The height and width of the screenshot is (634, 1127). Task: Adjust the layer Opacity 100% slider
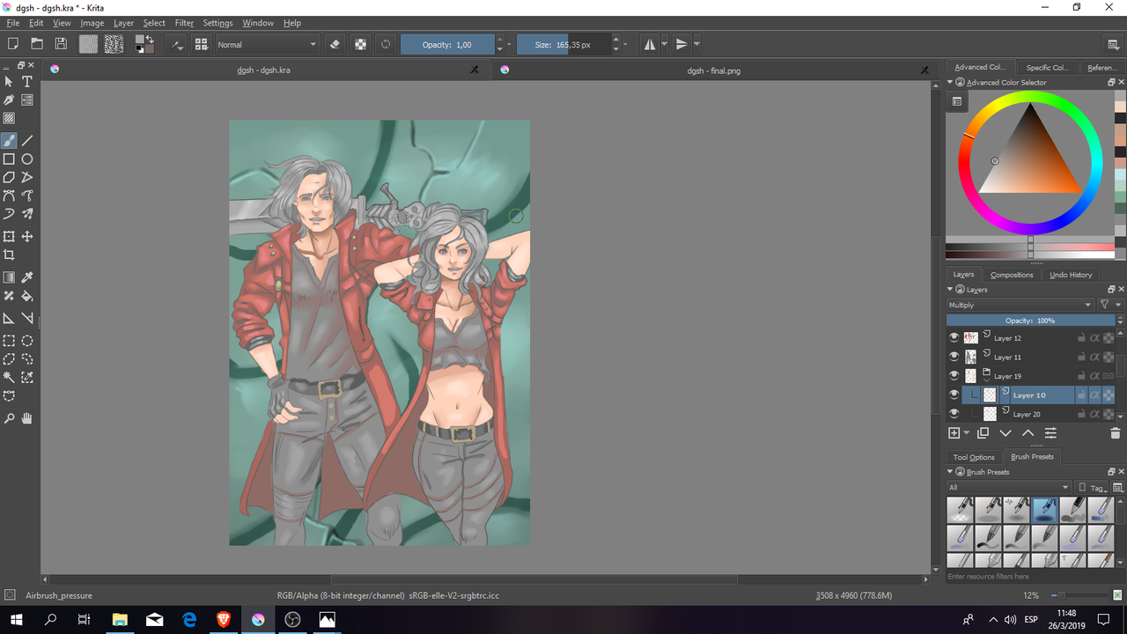pyautogui.click(x=1030, y=321)
